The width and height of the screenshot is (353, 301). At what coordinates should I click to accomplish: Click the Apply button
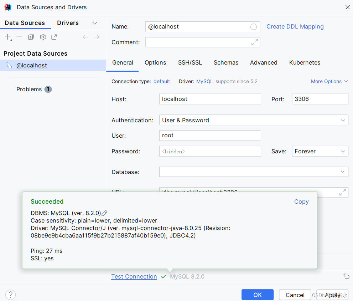pyautogui.click(x=332, y=295)
